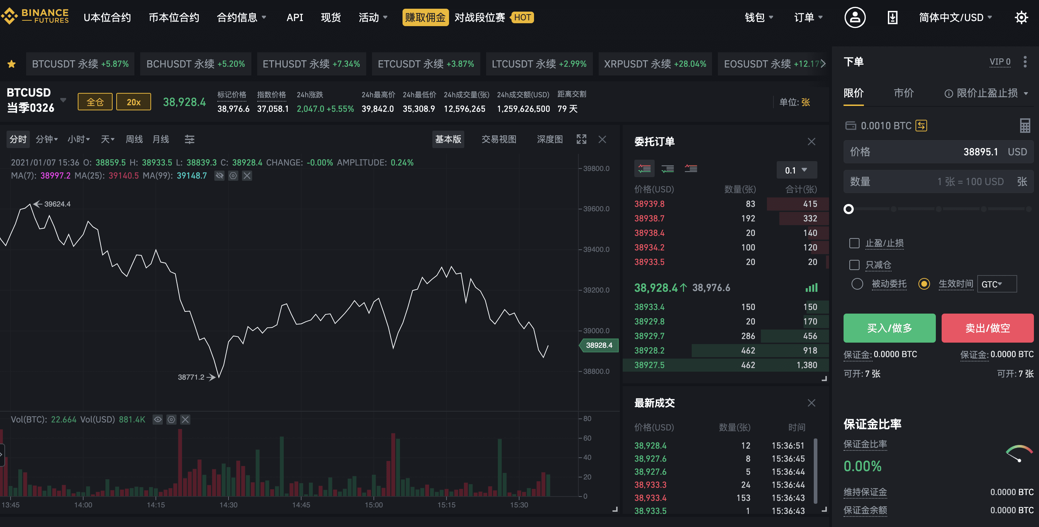Open chart indicator settings icon
This screenshot has height=527, width=1039.
pyautogui.click(x=189, y=139)
